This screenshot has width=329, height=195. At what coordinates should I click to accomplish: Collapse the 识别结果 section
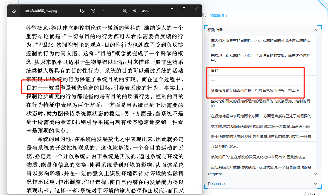315,30
